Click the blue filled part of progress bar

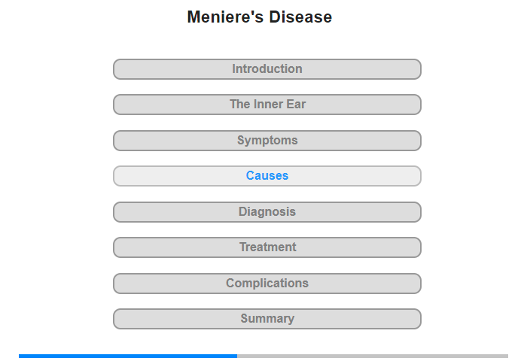(x=128, y=356)
